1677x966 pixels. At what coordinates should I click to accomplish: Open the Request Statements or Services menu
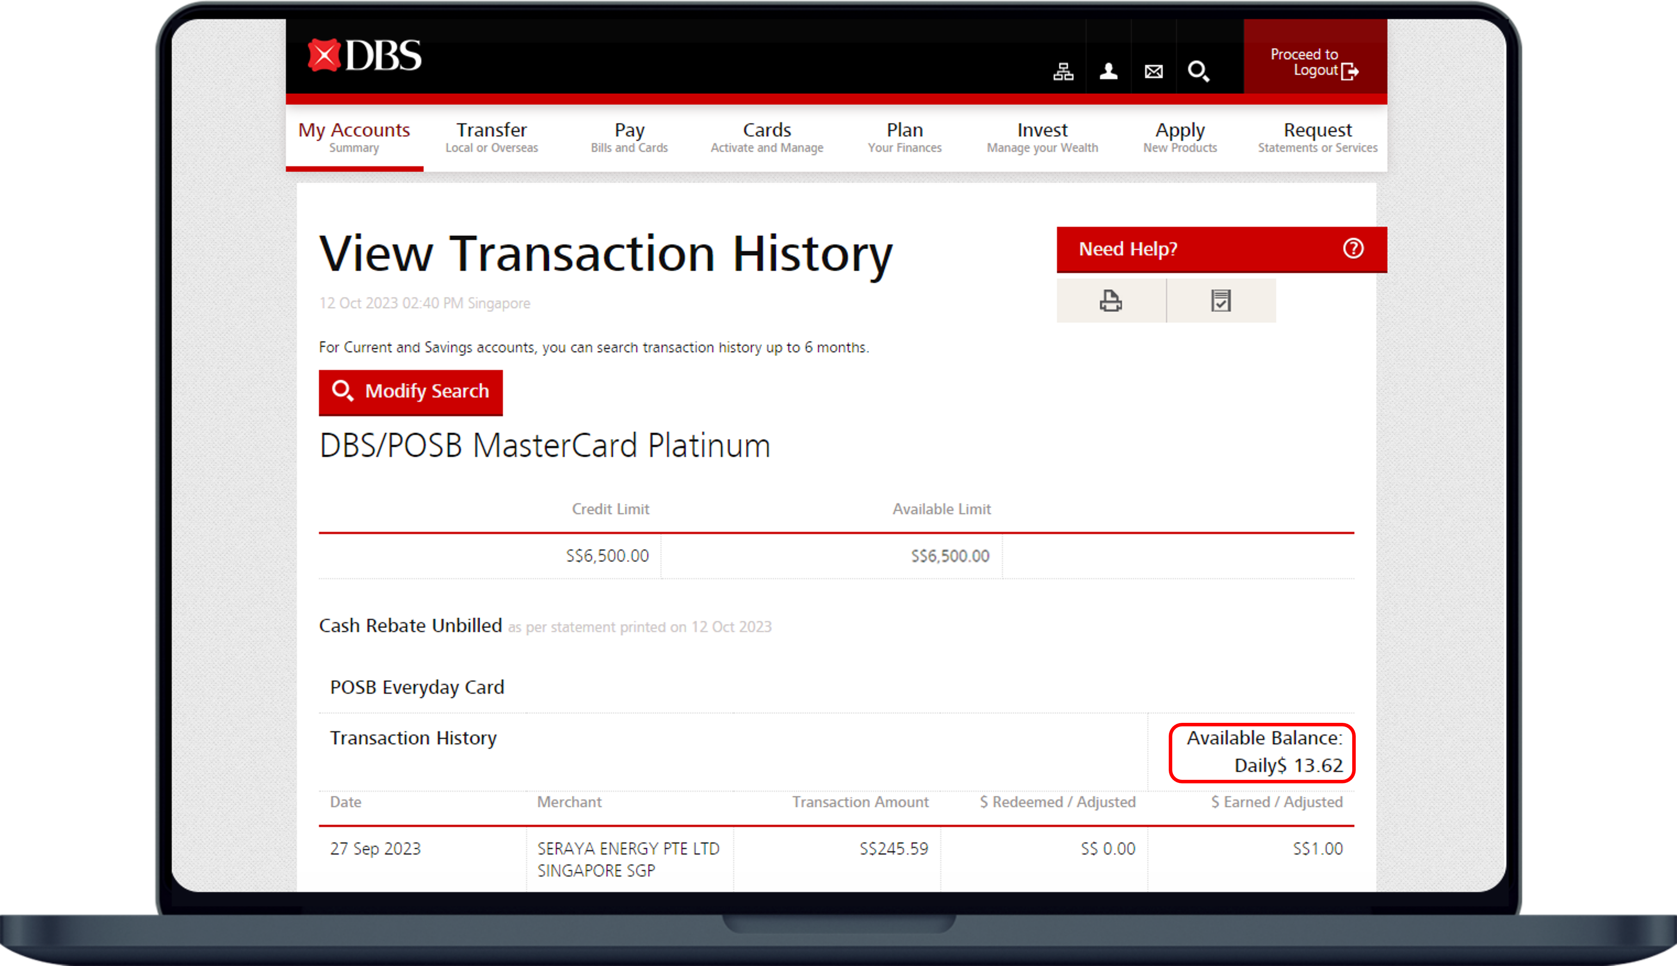point(1317,137)
